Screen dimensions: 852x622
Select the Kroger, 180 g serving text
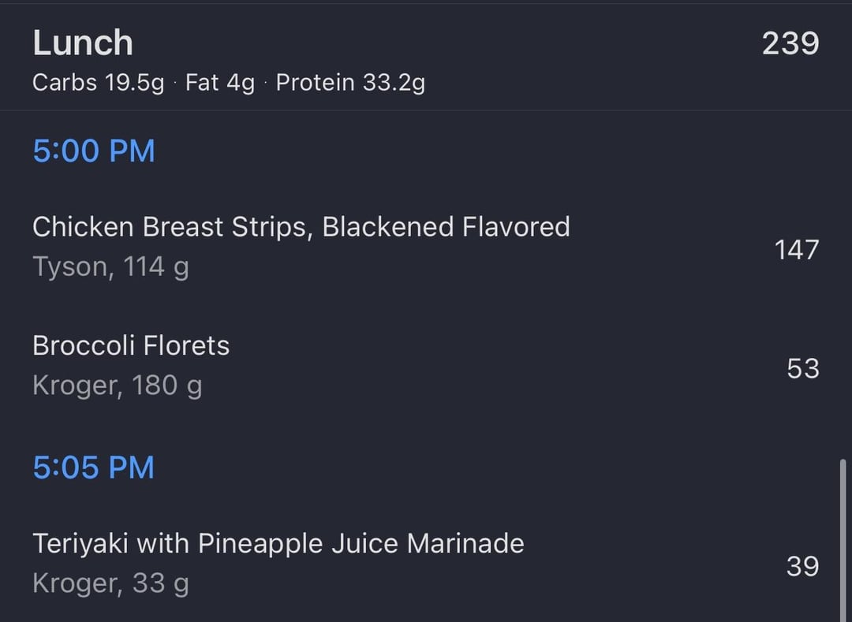pos(118,386)
